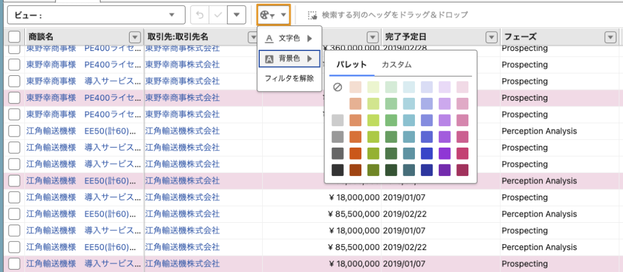Click the 背景色 background color icon

click(270, 58)
